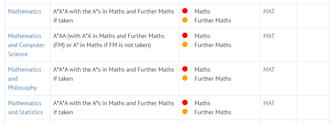
Task: Click the red Maths dot in the Computer Science row
Action: pos(185,35)
